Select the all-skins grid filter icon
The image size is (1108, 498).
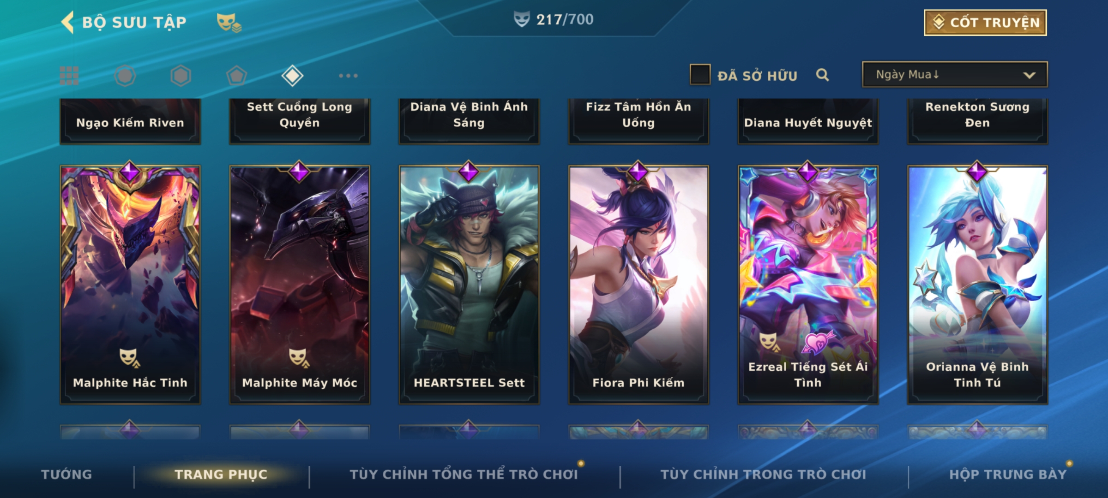pyautogui.click(x=69, y=76)
